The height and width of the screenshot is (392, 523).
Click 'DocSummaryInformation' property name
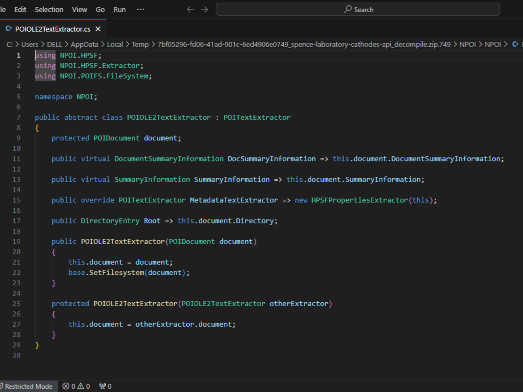pos(272,159)
